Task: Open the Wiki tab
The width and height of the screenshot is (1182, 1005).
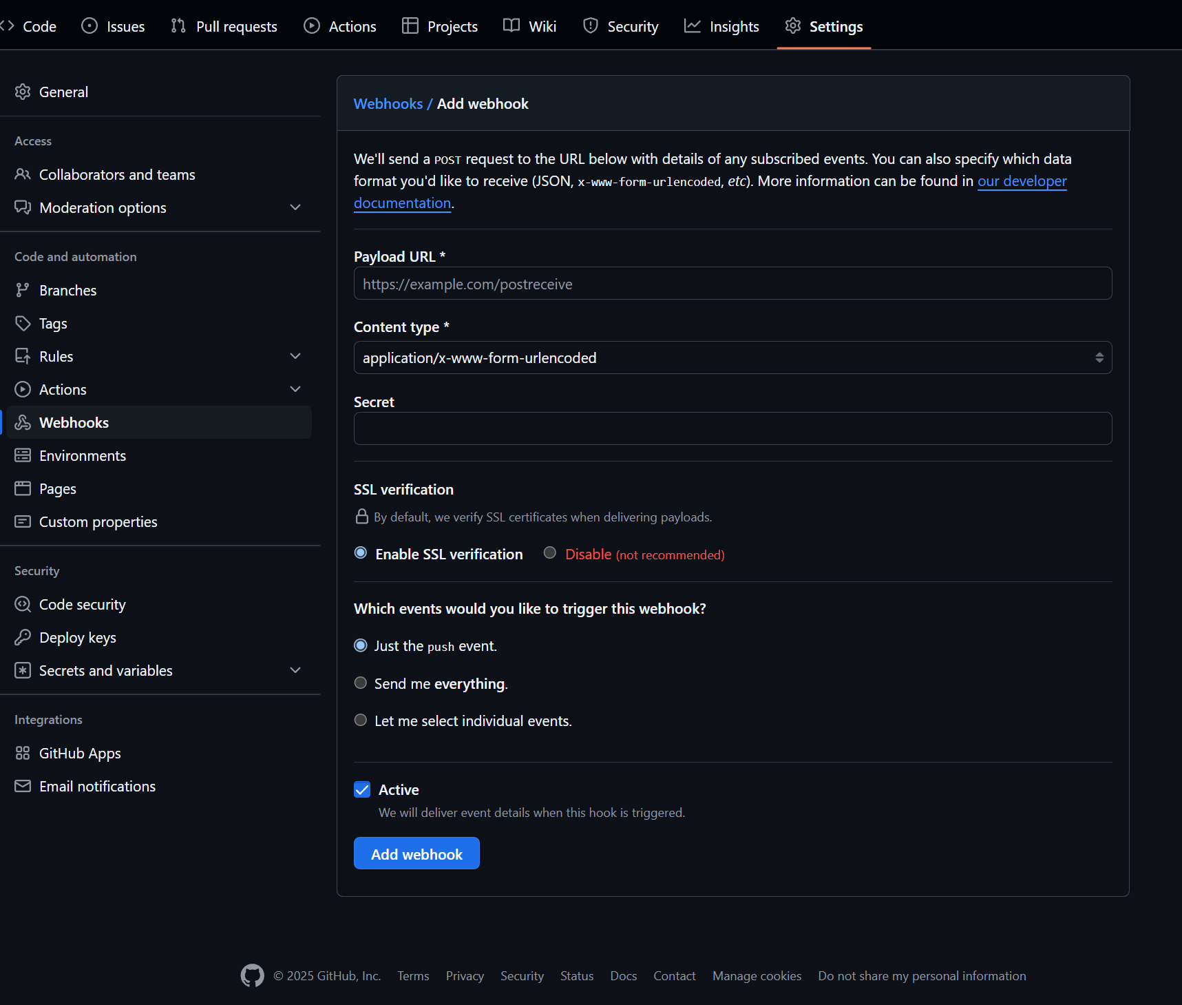Action: 530,26
